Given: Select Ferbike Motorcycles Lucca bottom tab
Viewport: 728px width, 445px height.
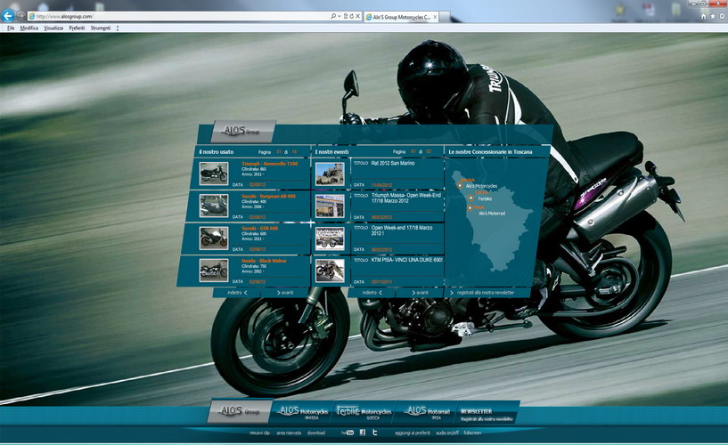Looking at the screenshot, I should 364,412.
